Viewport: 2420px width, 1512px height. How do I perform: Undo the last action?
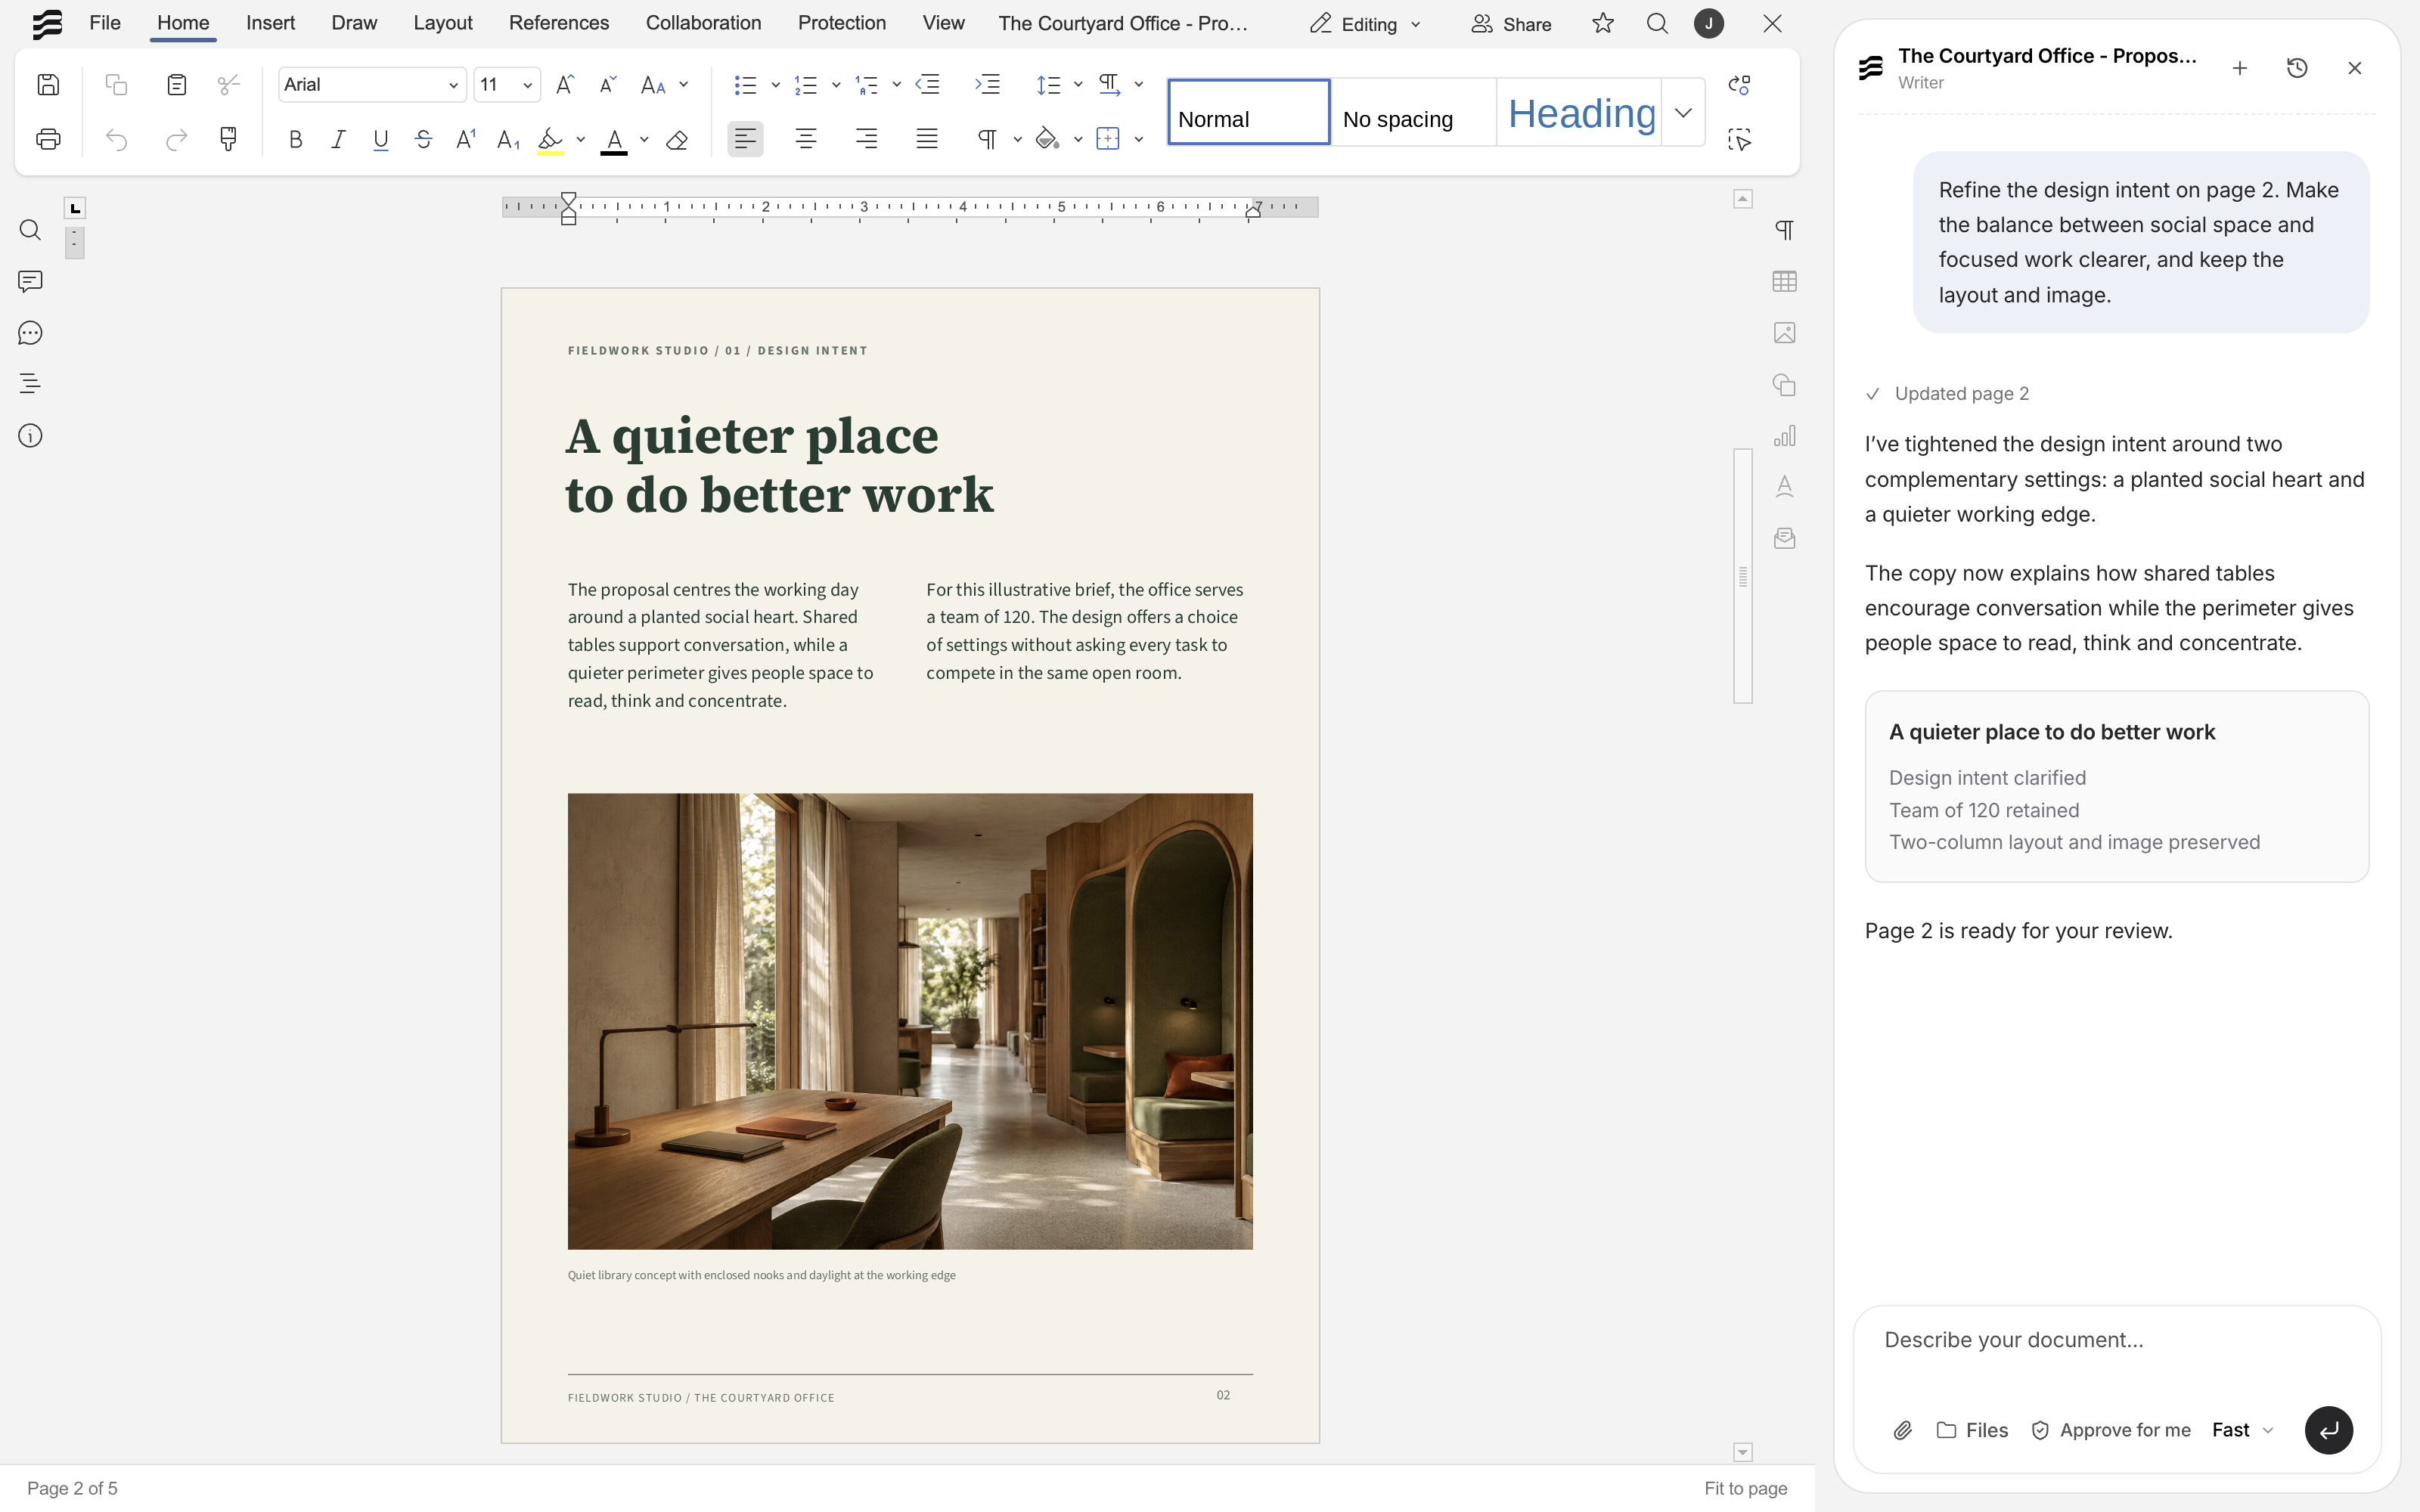[x=116, y=139]
